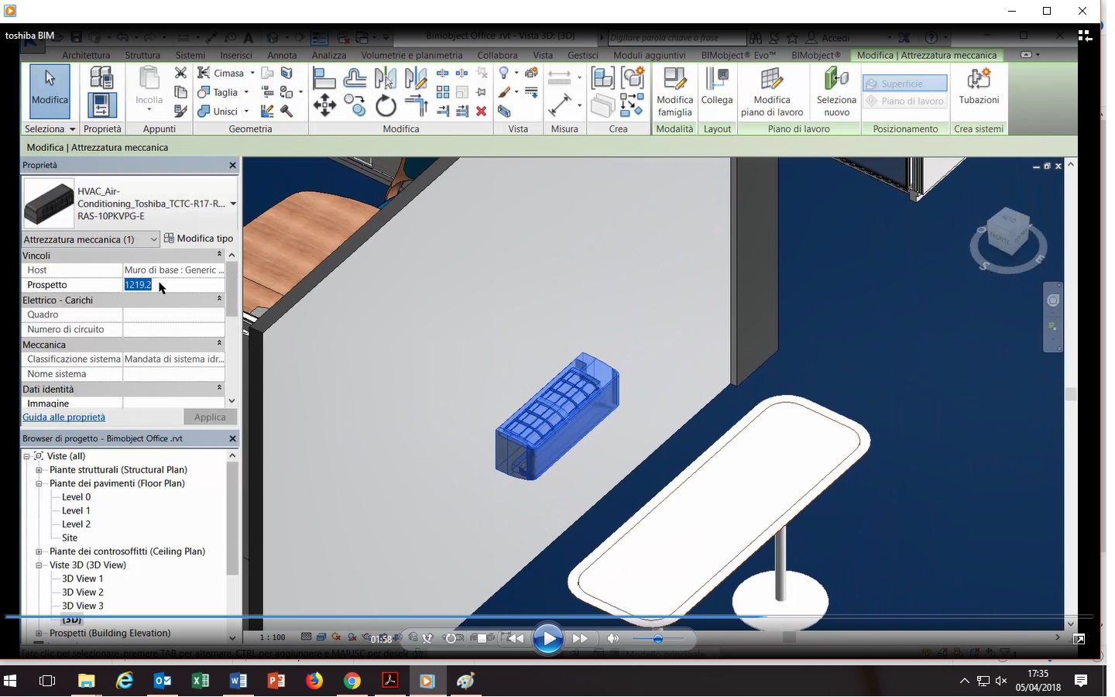This screenshot has height=697, width=1115.
Task: Toggle repeat in the media player
Action: click(451, 639)
